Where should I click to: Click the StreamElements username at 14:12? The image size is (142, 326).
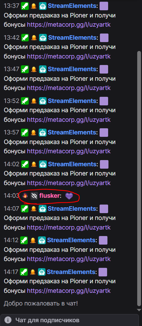71,240
